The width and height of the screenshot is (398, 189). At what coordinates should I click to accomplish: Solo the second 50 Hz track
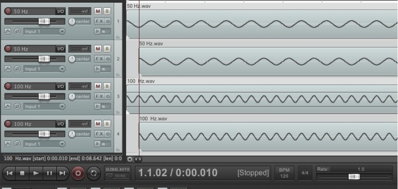click(x=107, y=49)
